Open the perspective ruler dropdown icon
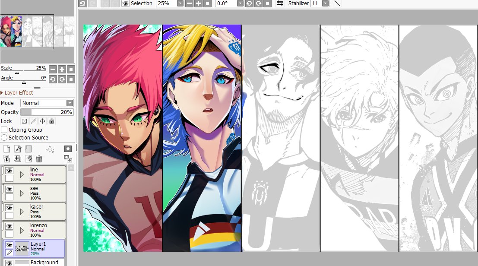The height and width of the screenshot is (266, 478). click(50, 149)
